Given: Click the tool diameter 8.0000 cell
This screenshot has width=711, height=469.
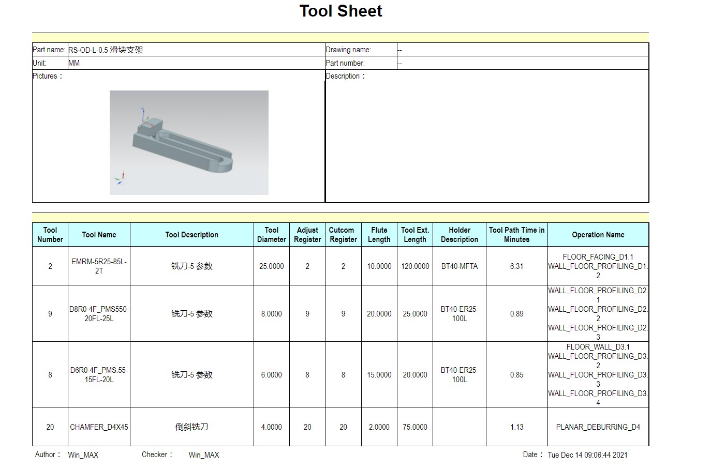Looking at the screenshot, I should (x=272, y=314).
